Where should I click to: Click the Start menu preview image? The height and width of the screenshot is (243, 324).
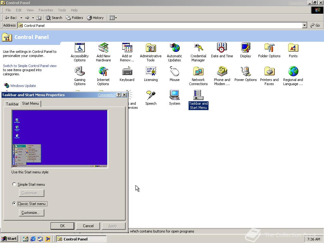click(60, 139)
